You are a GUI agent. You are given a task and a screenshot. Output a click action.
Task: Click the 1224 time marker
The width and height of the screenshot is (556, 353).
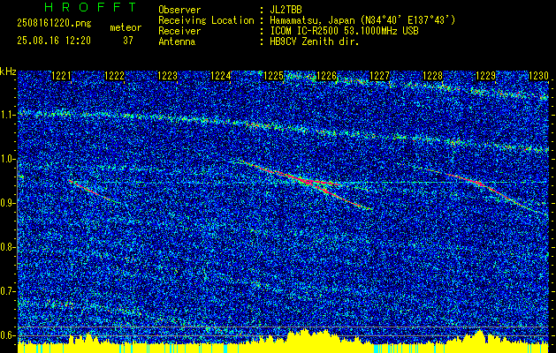pos(221,75)
